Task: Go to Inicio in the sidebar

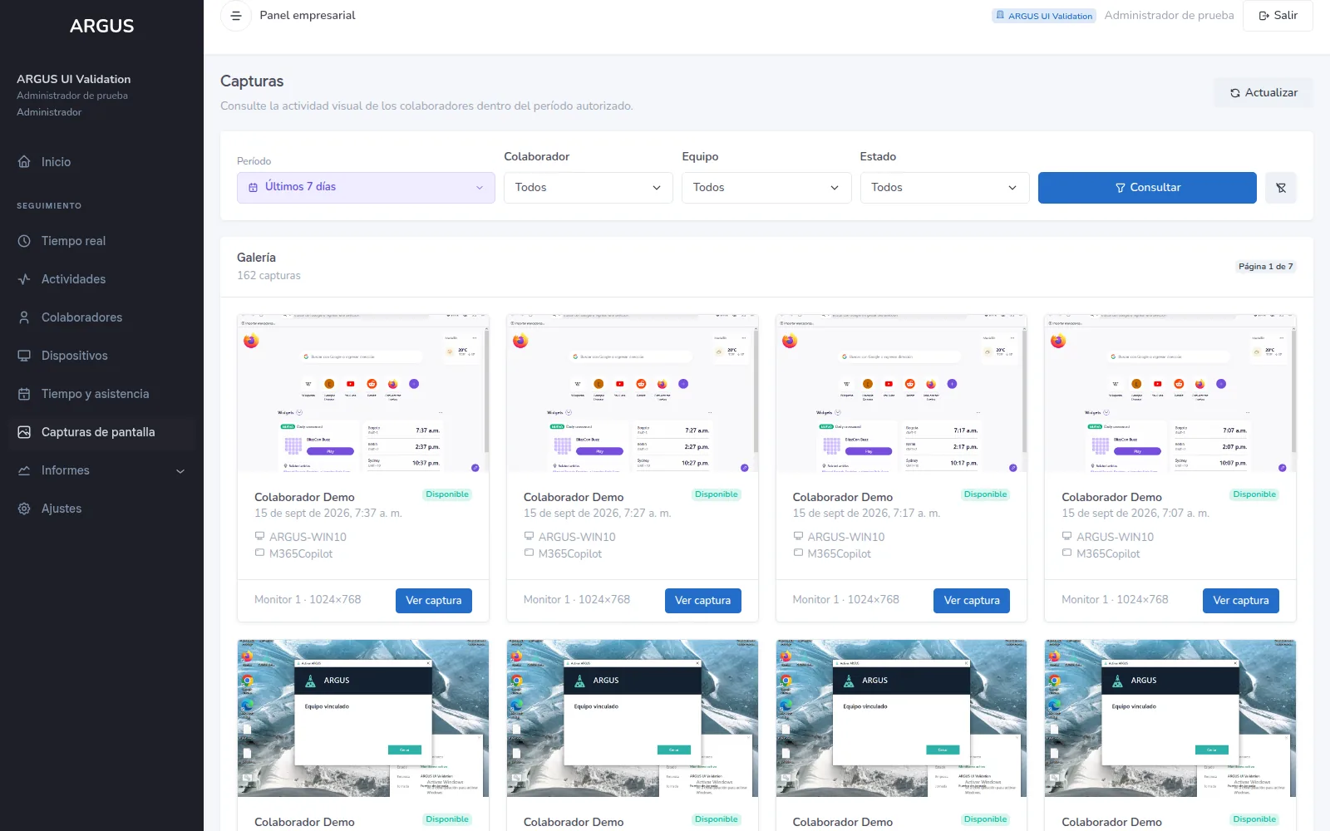Action: click(x=101, y=162)
